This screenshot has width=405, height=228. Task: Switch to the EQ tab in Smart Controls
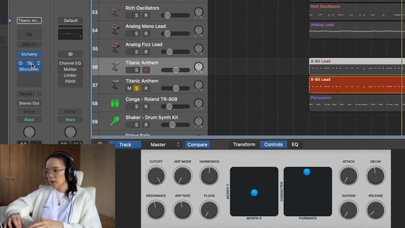pos(295,144)
